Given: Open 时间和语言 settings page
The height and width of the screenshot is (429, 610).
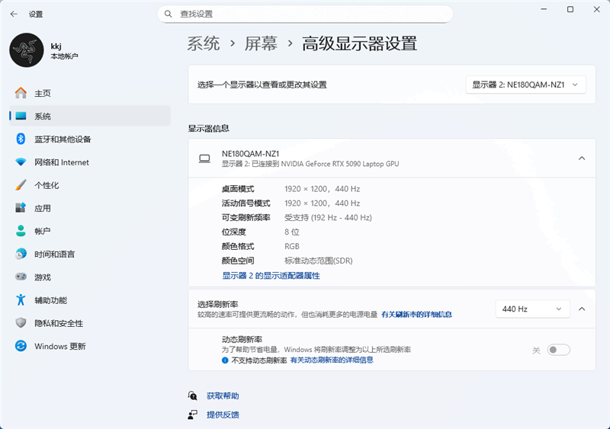Looking at the screenshot, I should coord(90,254).
